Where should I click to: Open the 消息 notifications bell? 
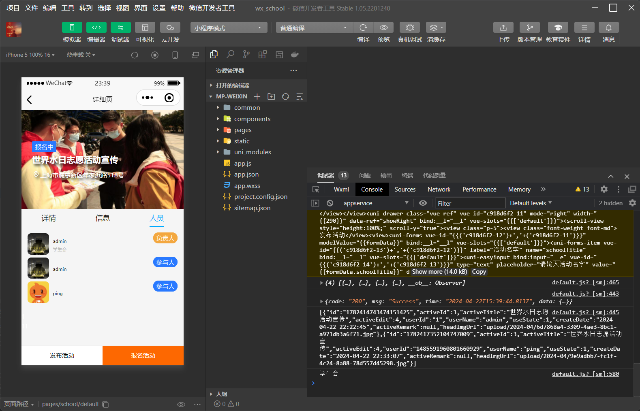pyautogui.click(x=609, y=27)
